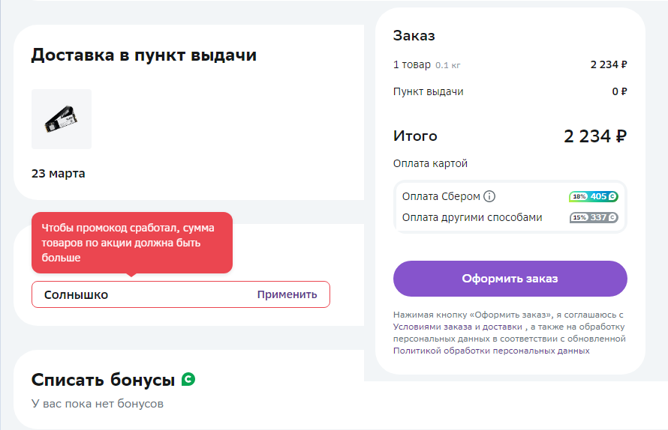This screenshot has height=430, width=668.
Task: Click the Пункт выдачи cost row
Action: pos(510,91)
